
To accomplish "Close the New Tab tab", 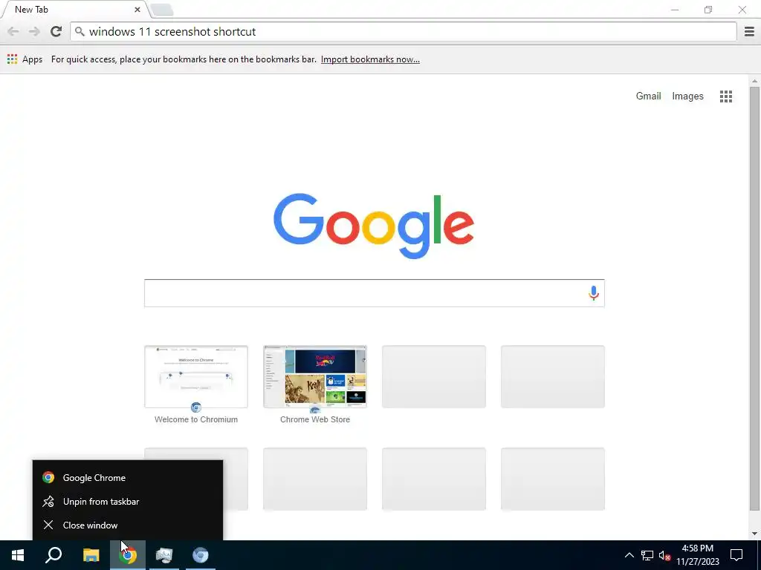I will 137,9.
